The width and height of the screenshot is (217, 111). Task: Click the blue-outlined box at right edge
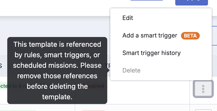(214, 35)
